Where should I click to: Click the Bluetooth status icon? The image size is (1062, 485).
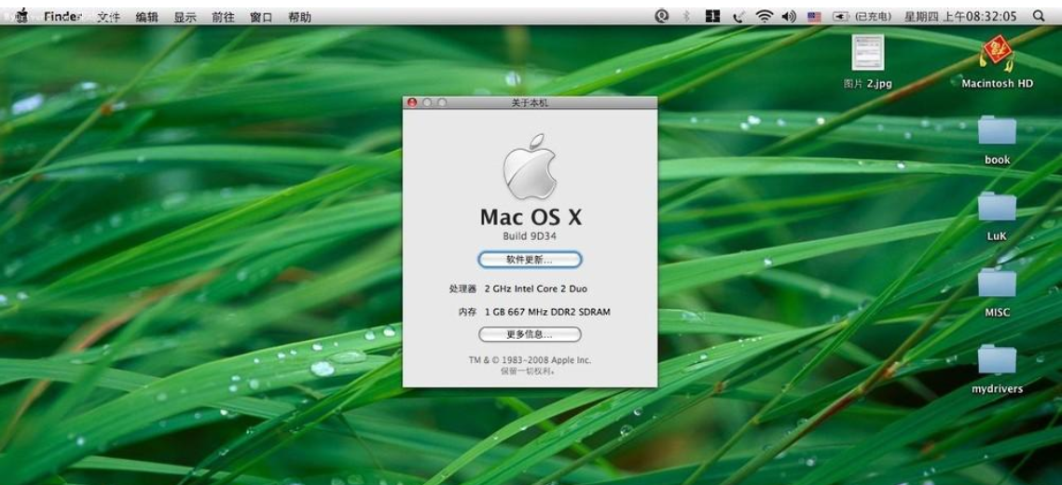687,16
